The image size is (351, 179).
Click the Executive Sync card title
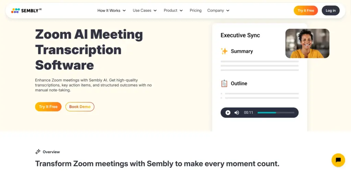[x=240, y=35]
